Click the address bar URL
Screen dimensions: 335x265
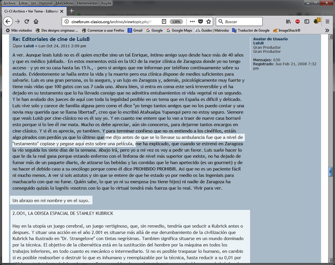tap(111, 22)
